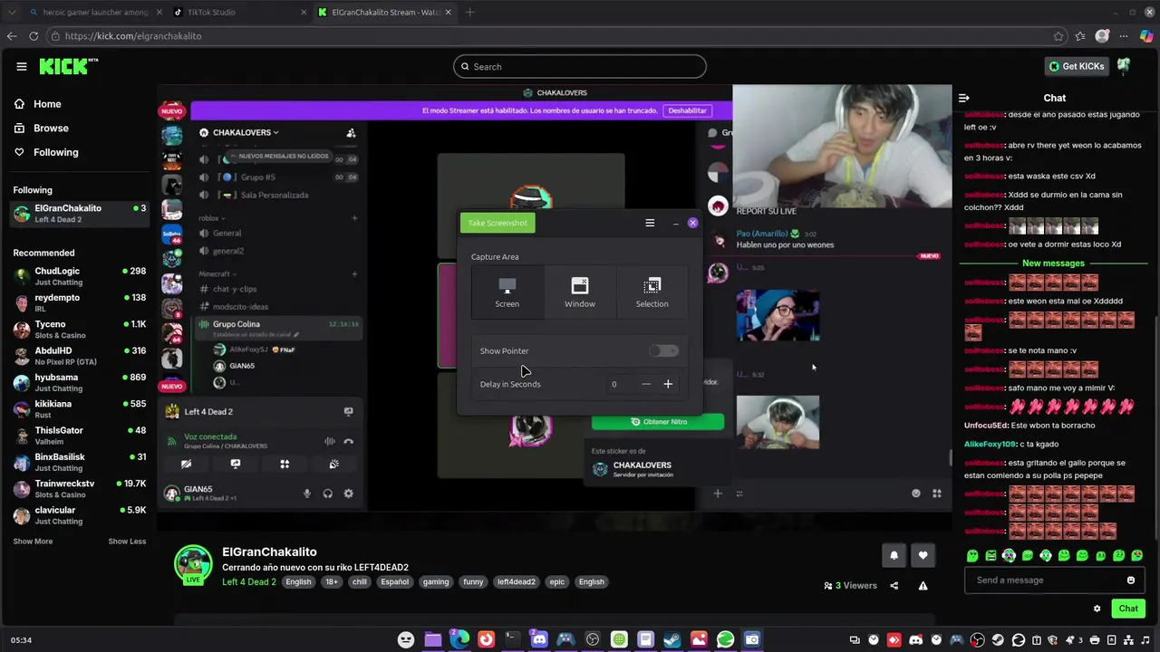Decrease Delay in Seconds with minus
The width and height of the screenshot is (1160, 652).
[646, 384]
